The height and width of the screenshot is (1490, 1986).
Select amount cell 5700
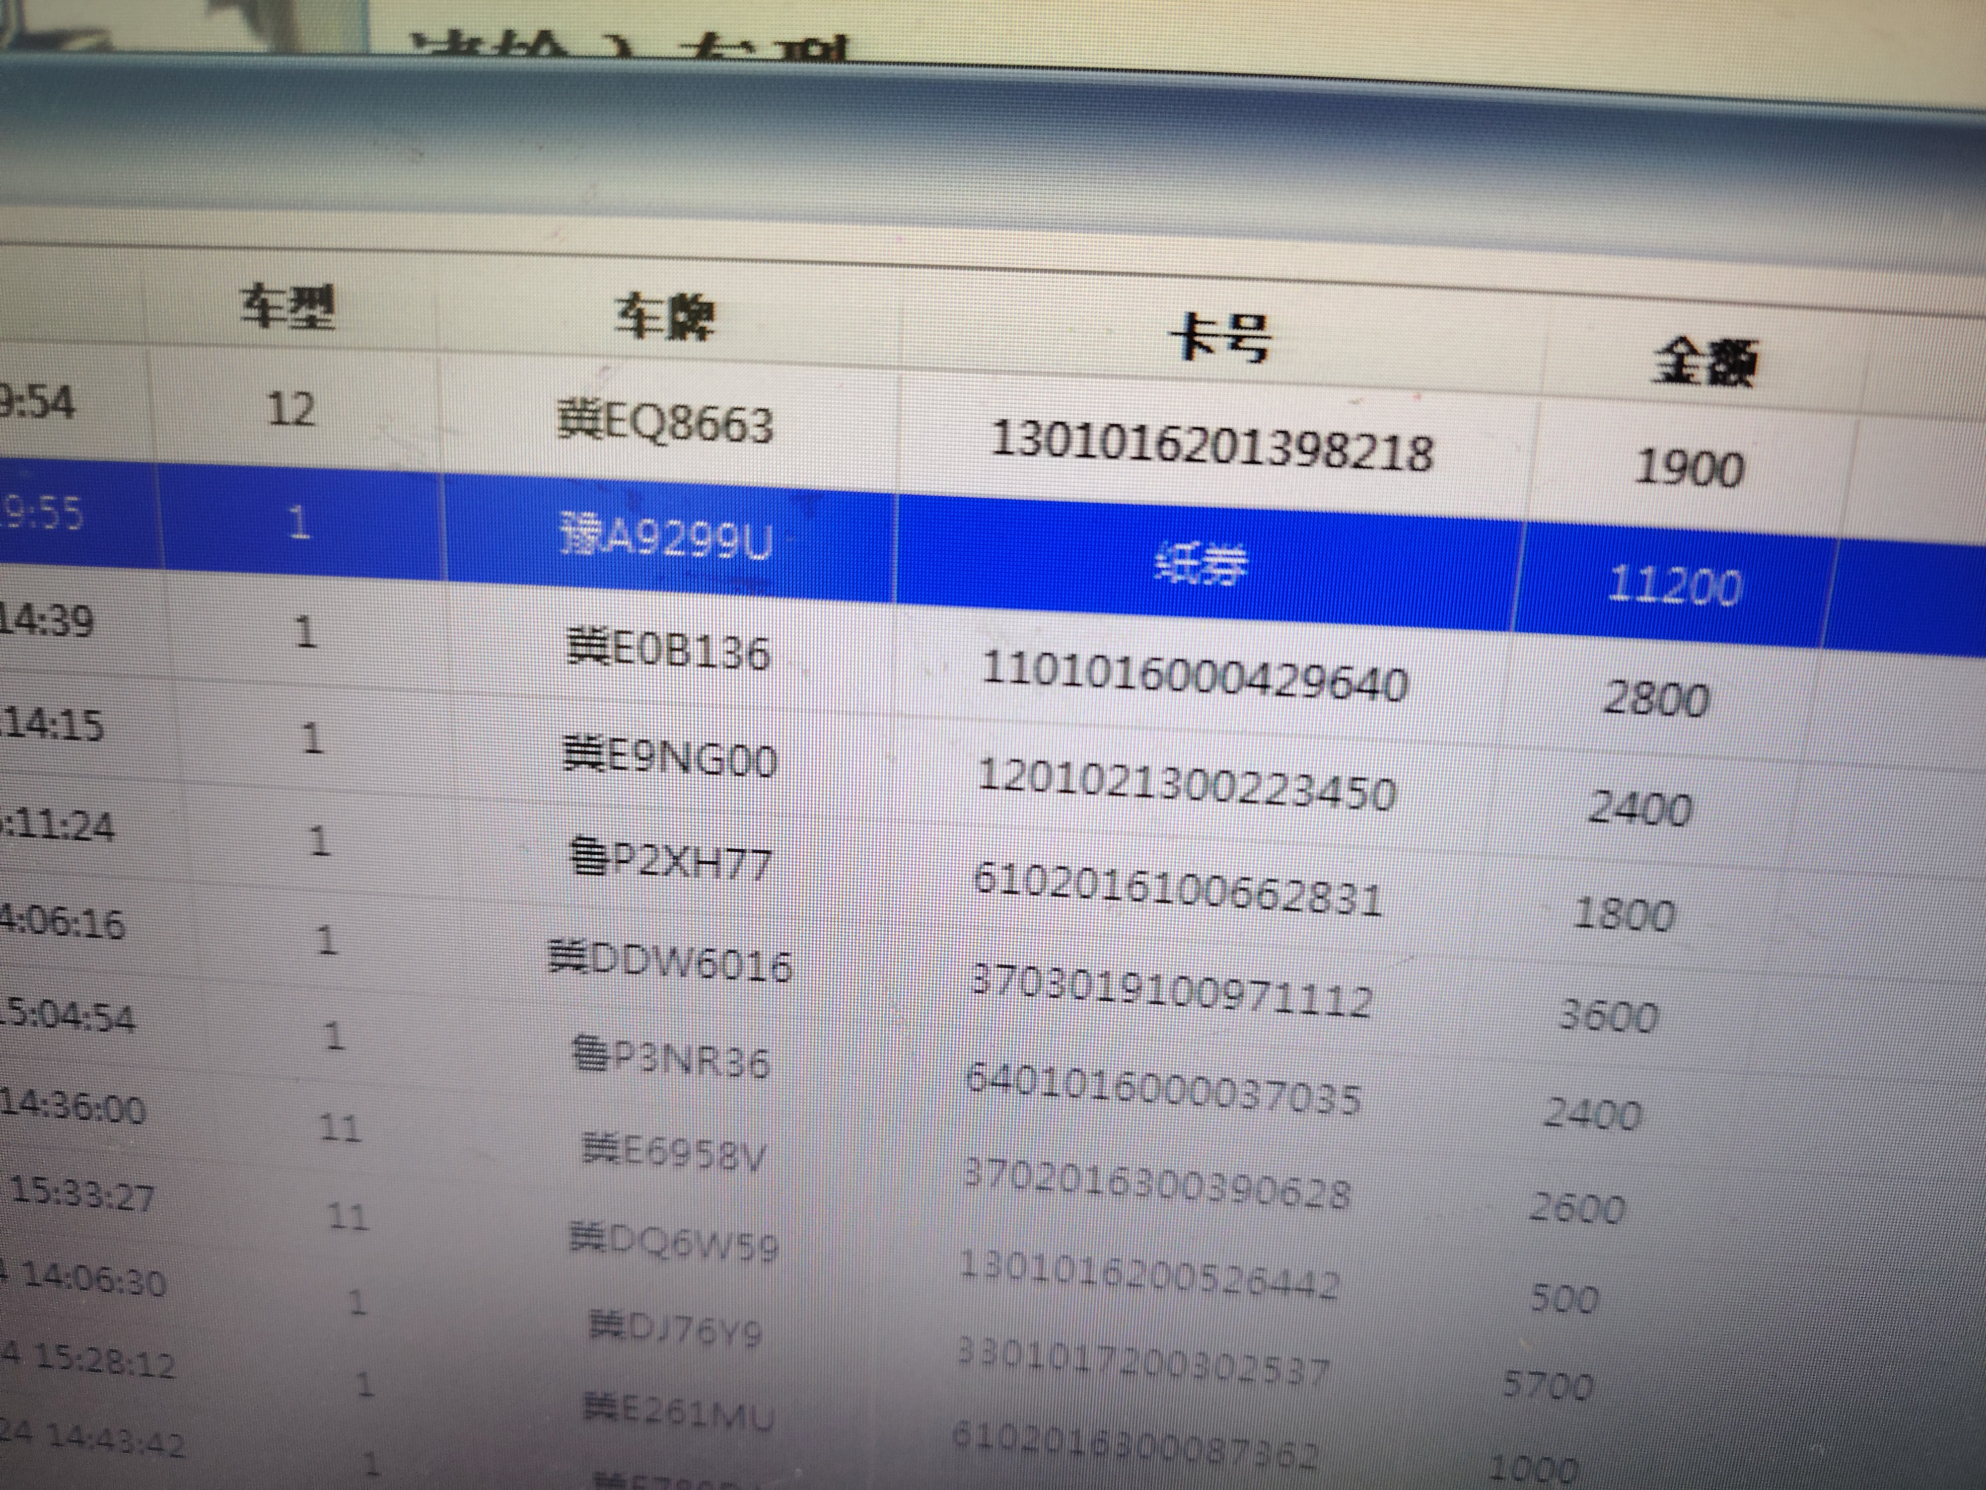(1548, 1386)
